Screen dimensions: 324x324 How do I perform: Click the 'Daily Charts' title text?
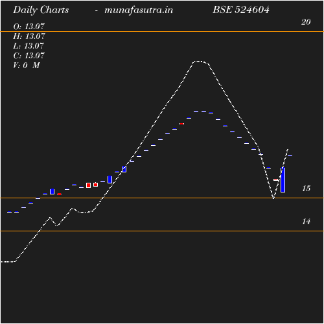41,10
